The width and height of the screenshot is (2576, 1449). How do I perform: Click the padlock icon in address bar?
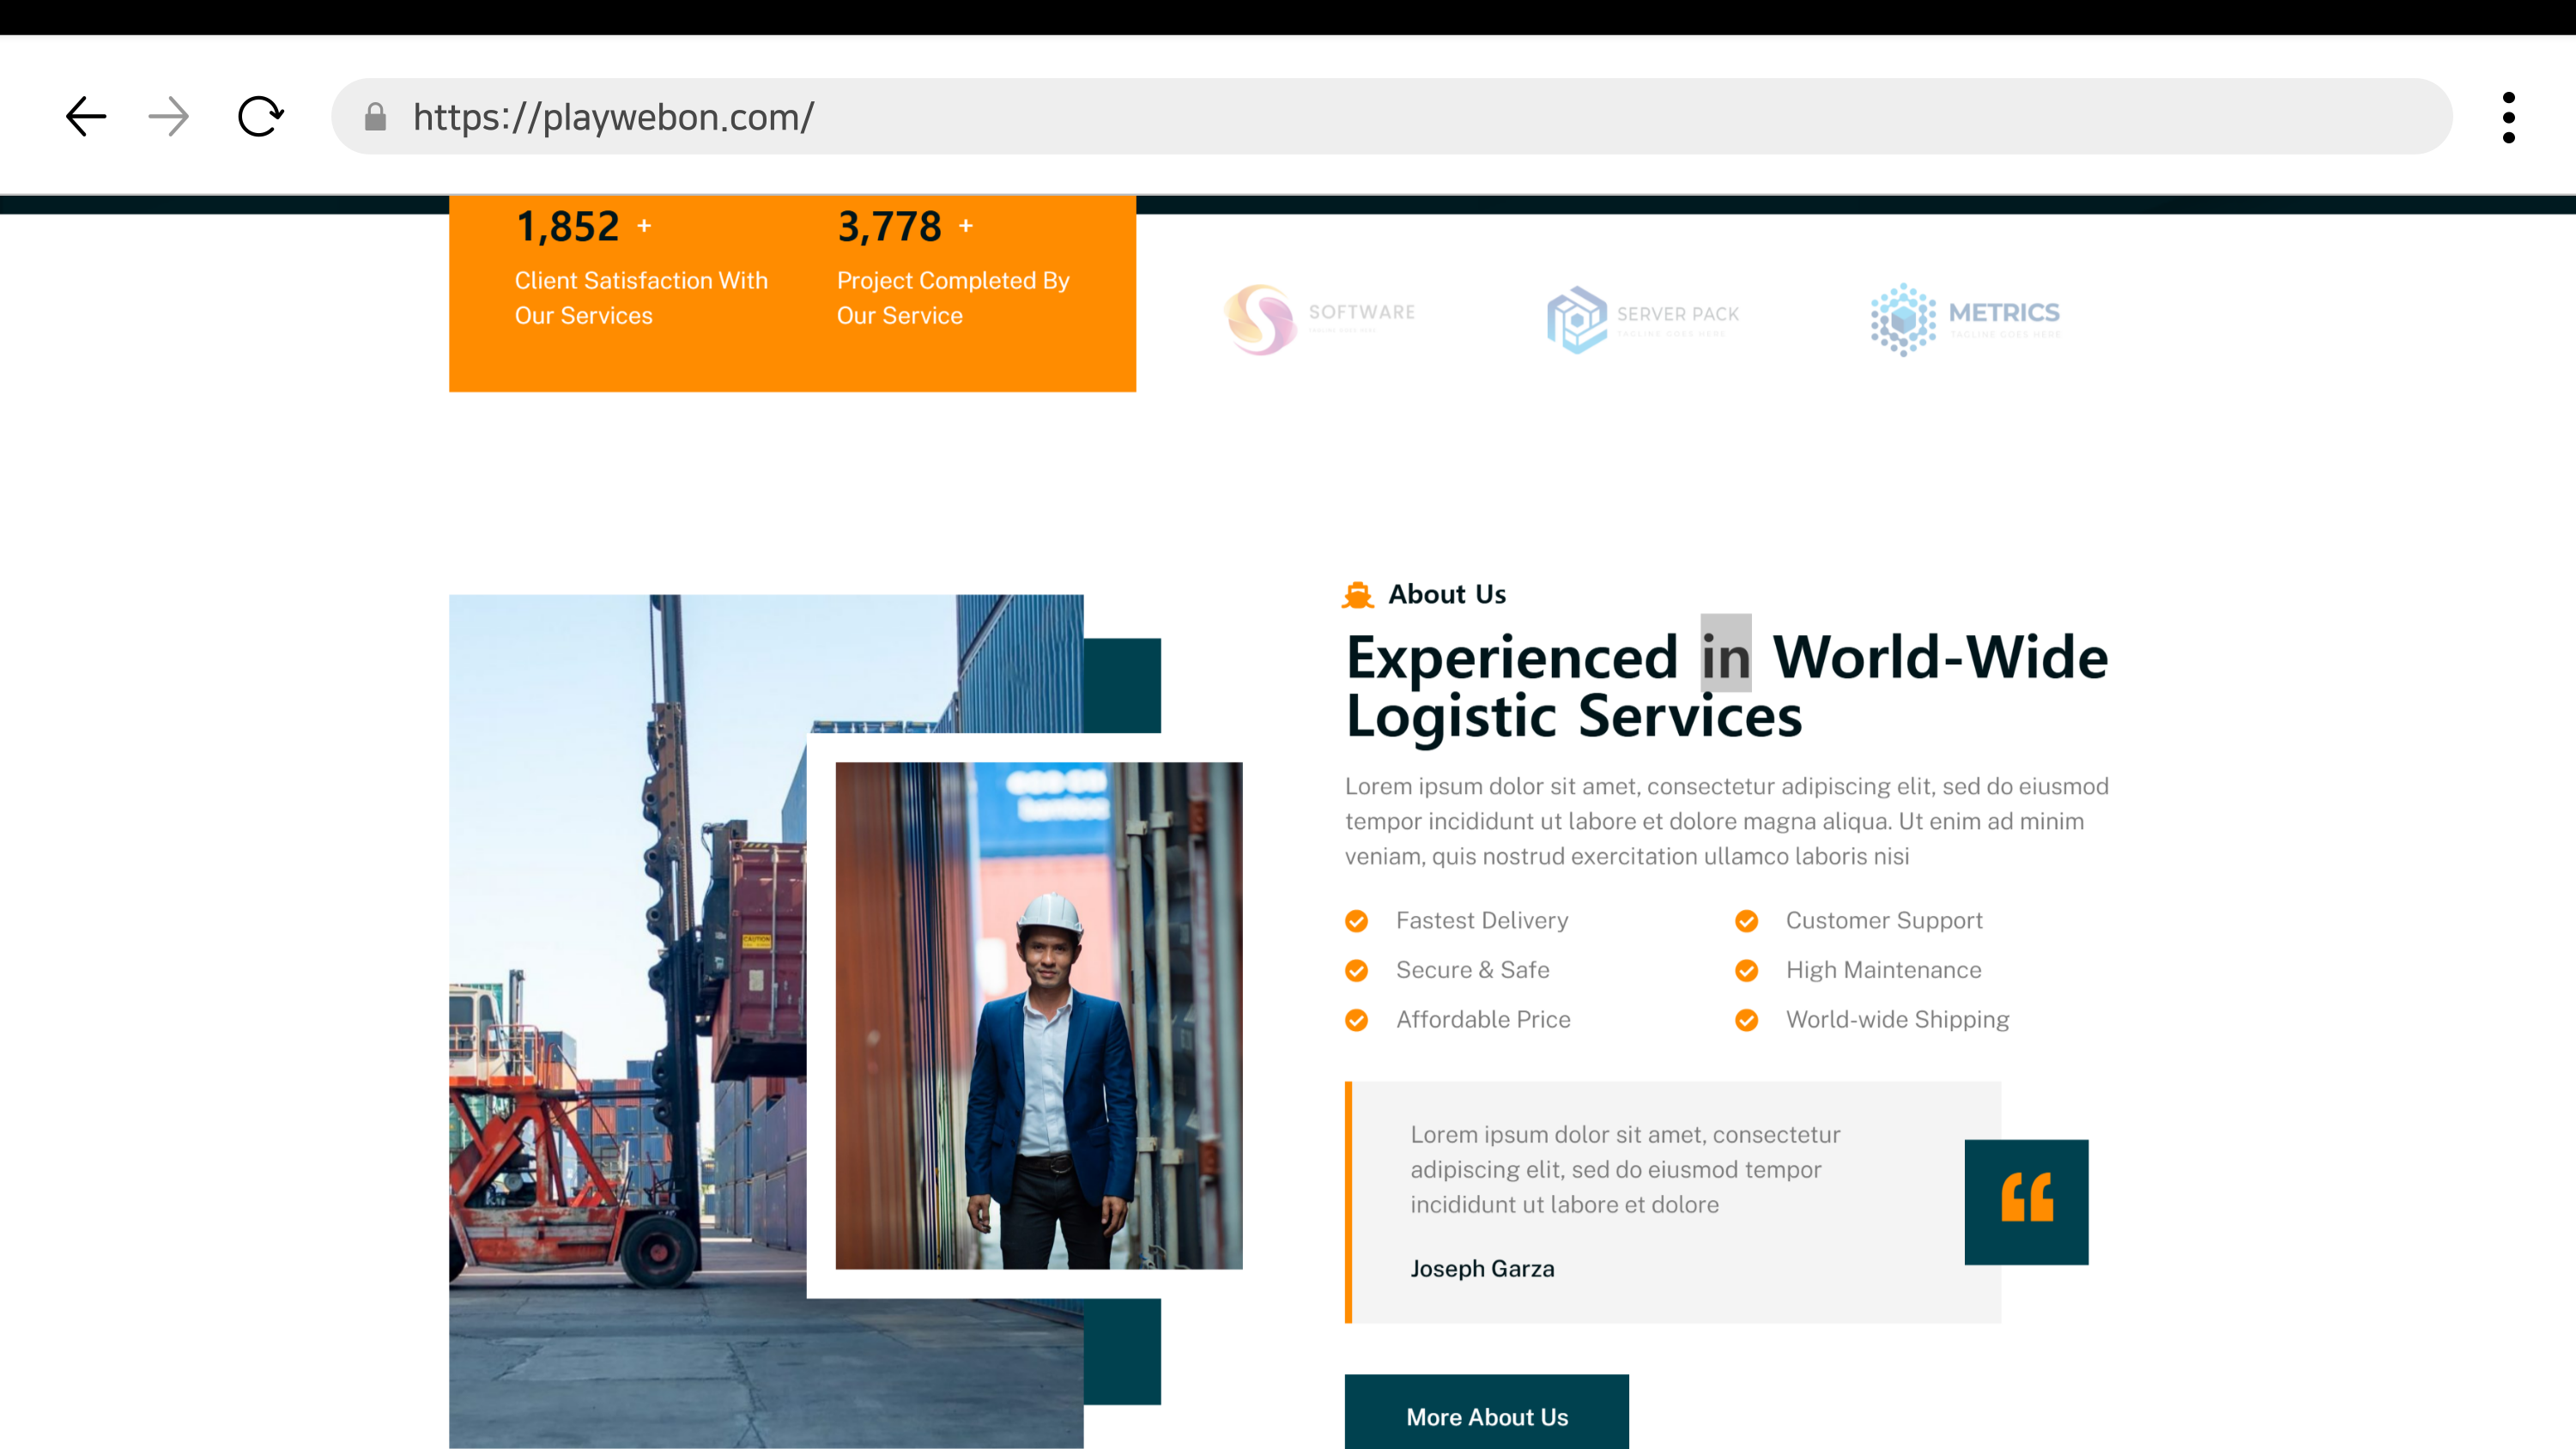coord(375,117)
